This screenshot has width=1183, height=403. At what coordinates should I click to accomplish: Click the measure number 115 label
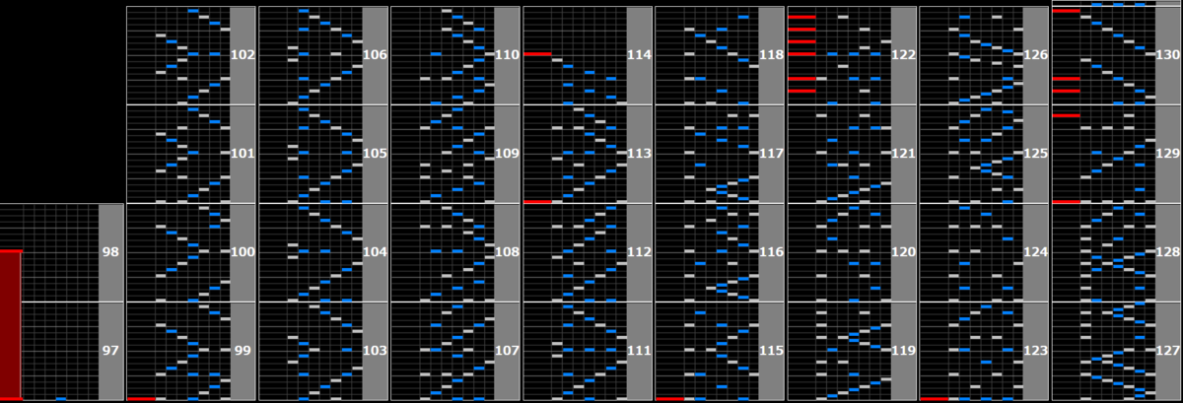tap(771, 351)
